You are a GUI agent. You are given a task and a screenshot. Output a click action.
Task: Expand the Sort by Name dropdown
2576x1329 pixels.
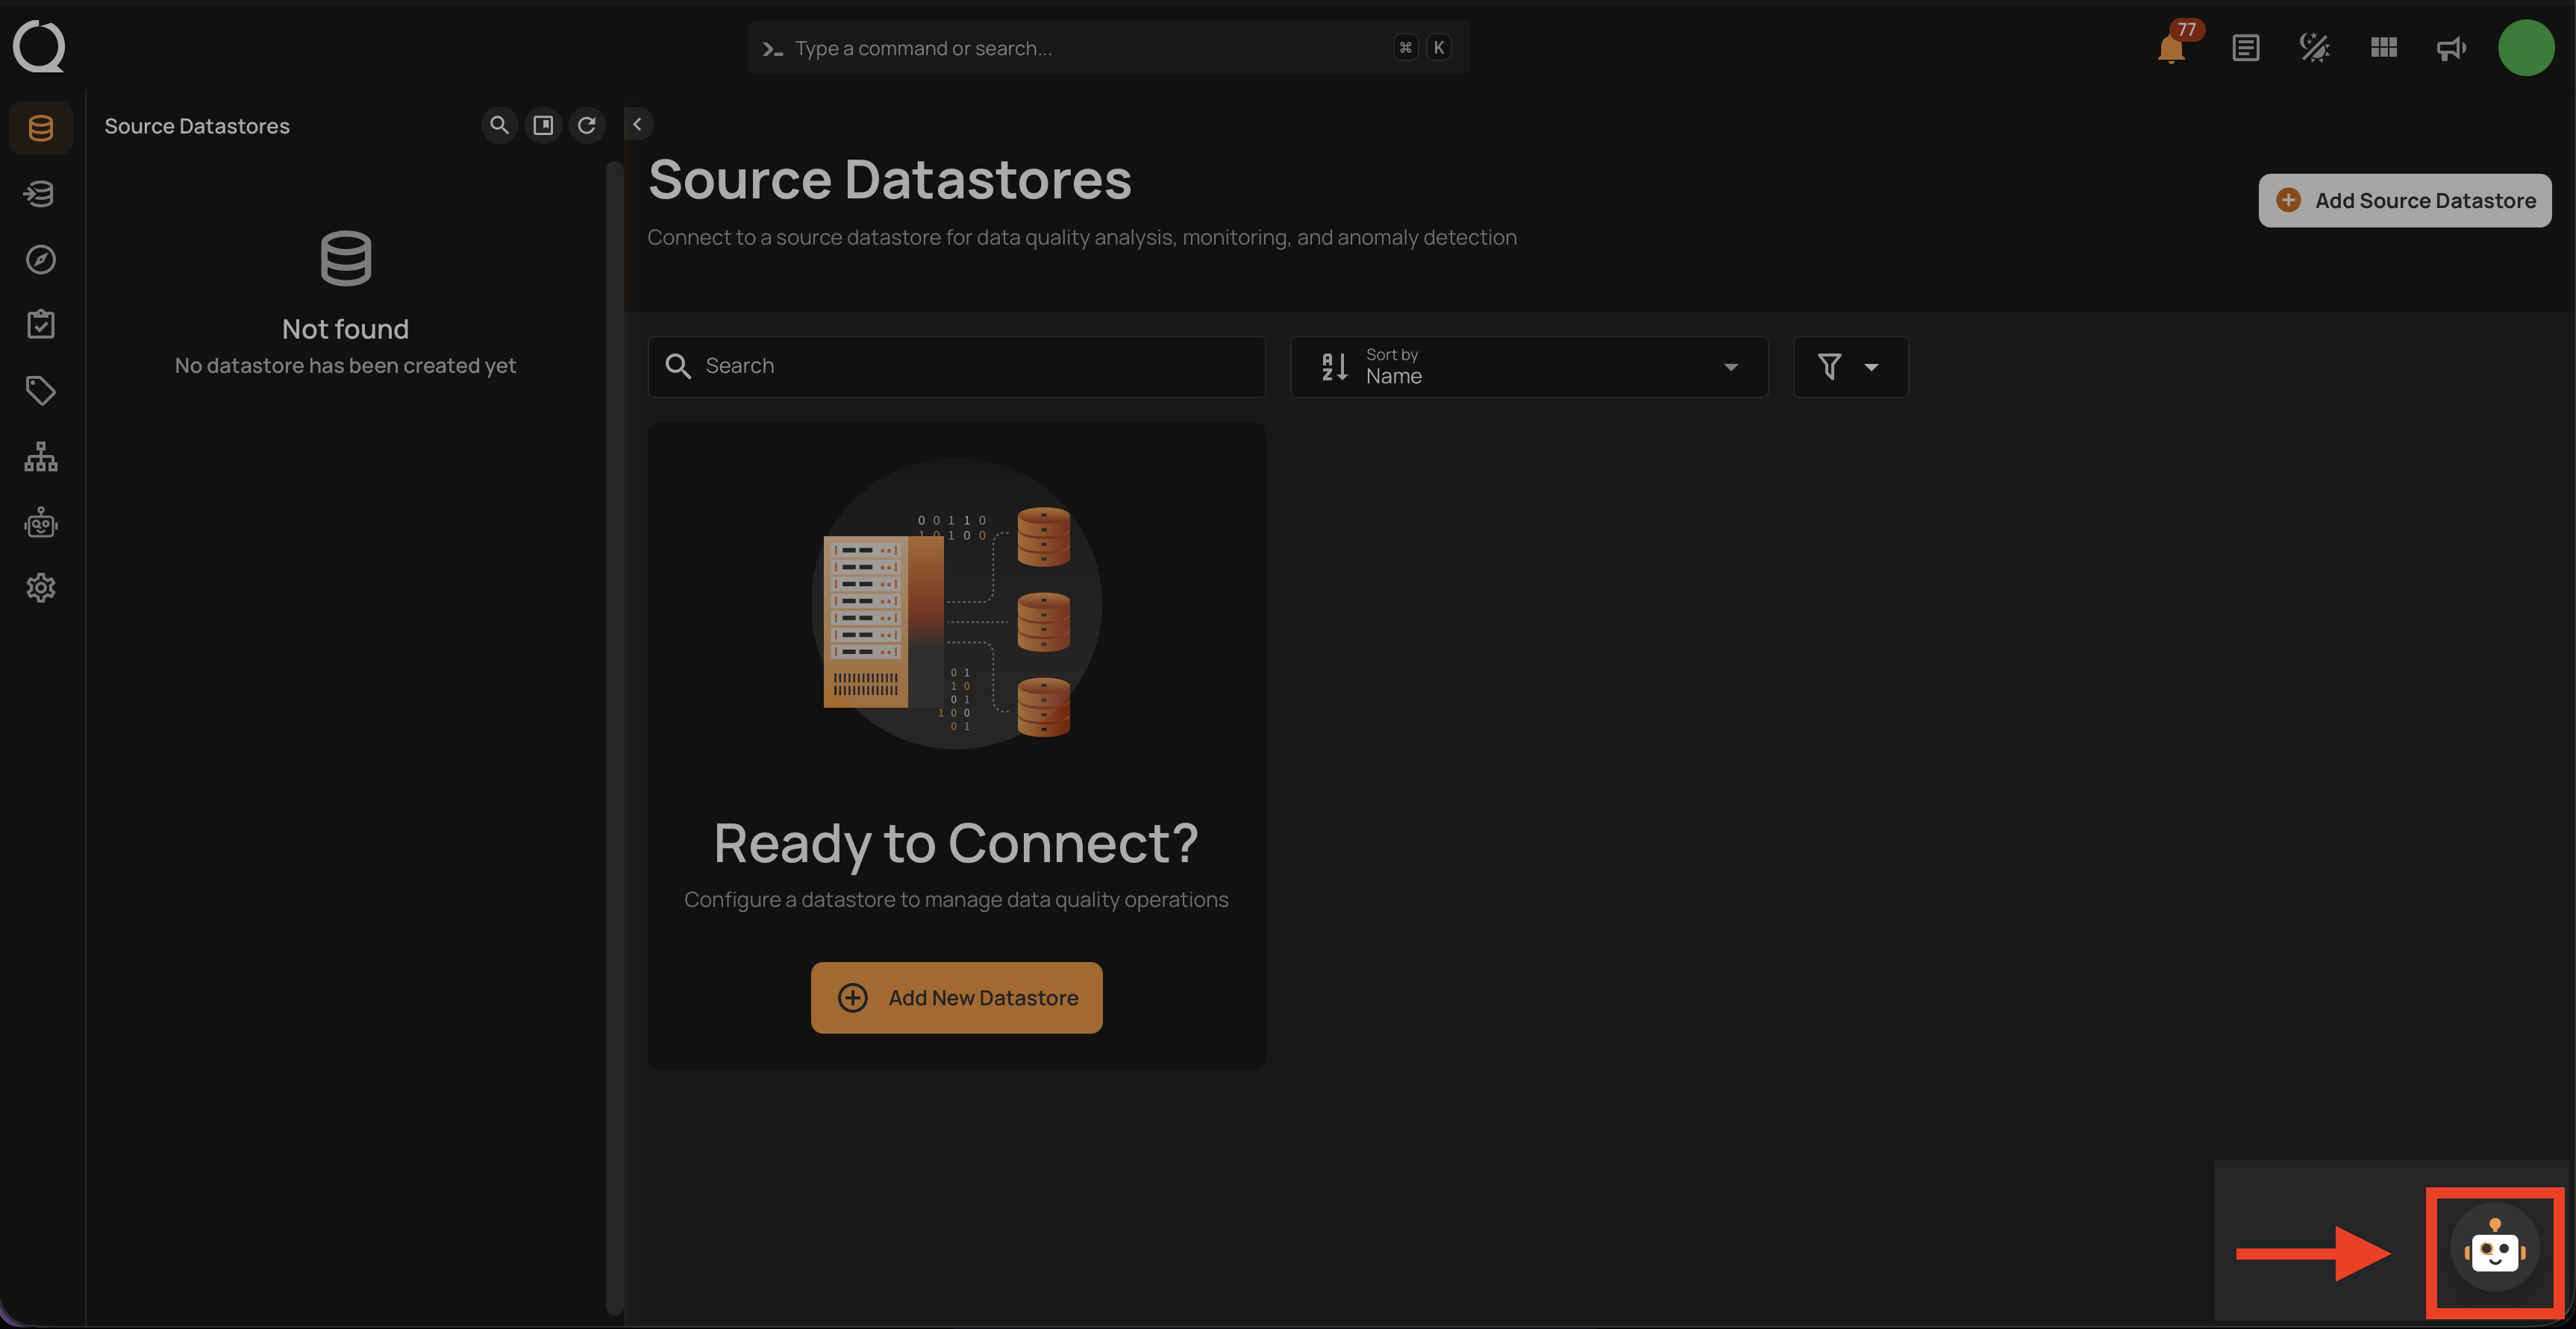1529,367
